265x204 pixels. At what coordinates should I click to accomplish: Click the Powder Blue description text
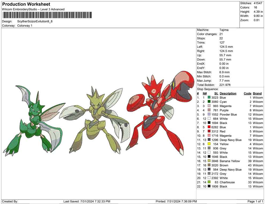coord(228,114)
